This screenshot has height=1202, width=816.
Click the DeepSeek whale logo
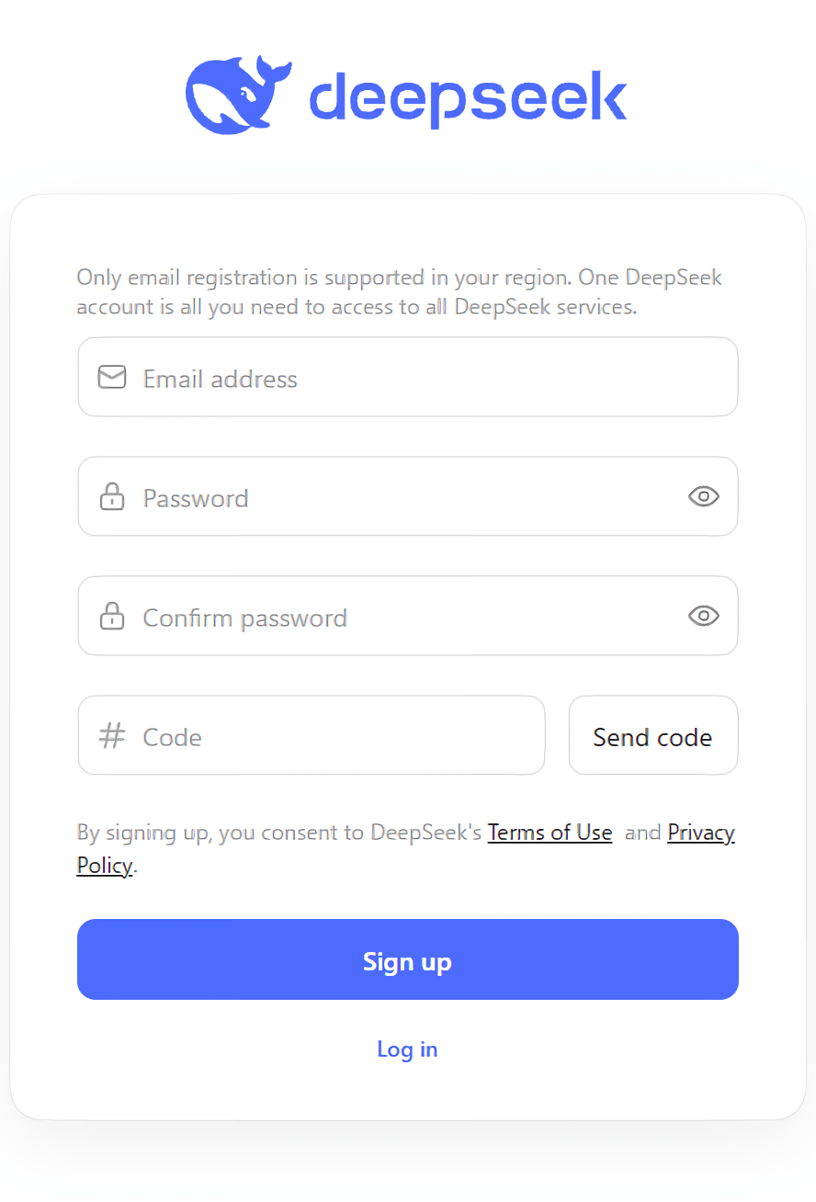[x=237, y=95]
